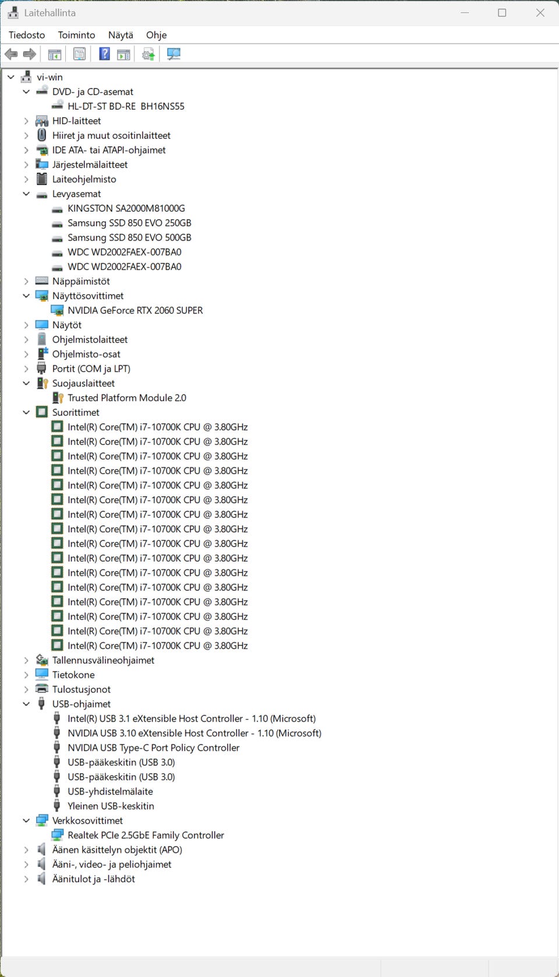The height and width of the screenshot is (977, 559).
Task: Click the Tulostusjonot printer icon
Action: [x=42, y=689]
